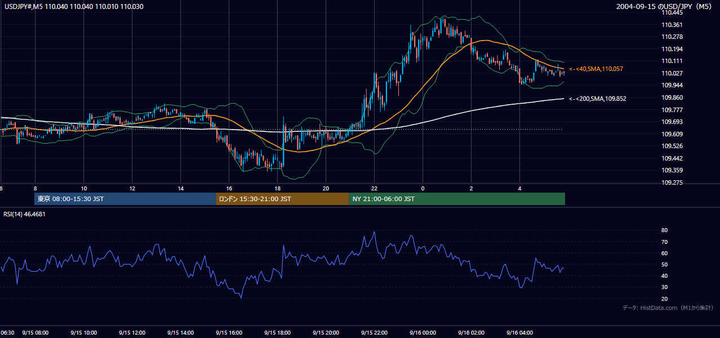Click the 9/15 10:00 time label
The image size is (720, 338).
(83, 332)
